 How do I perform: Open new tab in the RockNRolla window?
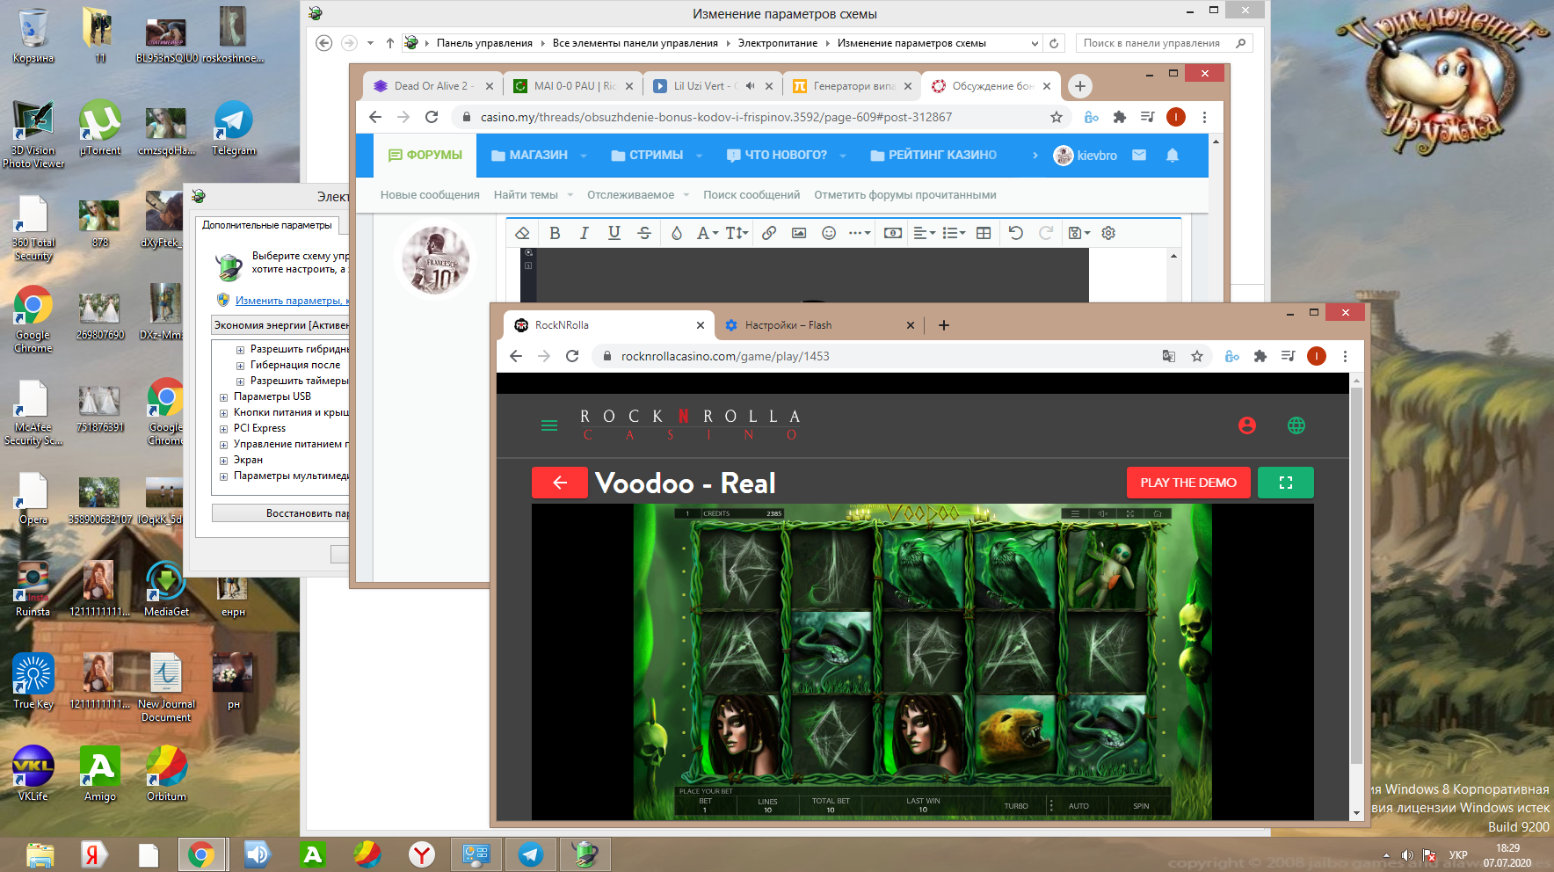(x=944, y=325)
